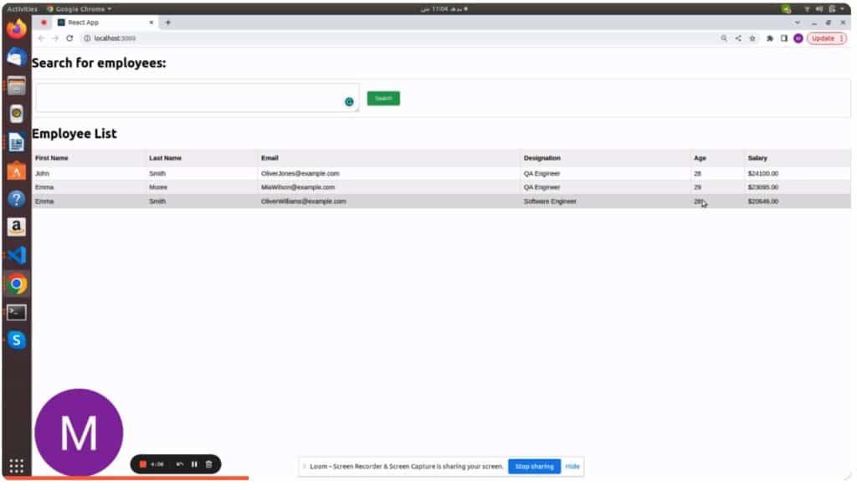Screen dimensions: 857x490
Task: Hide the screen sharing notification bar
Action: point(572,467)
